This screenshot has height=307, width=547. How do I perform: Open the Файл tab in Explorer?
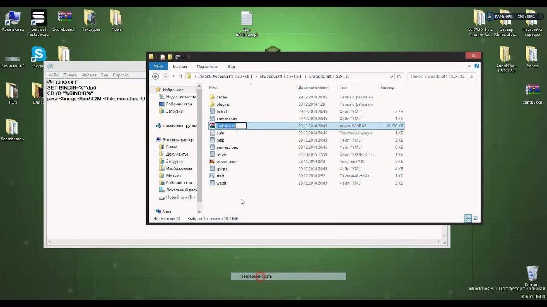158,66
